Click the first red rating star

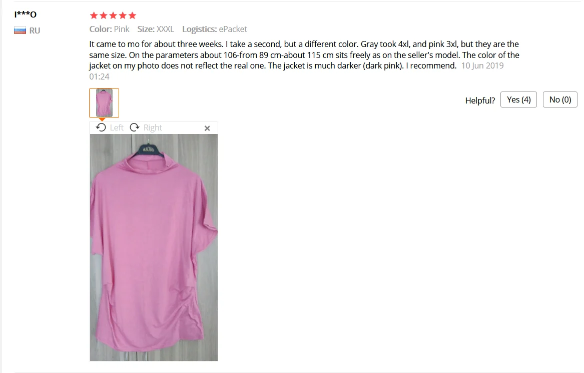coord(94,15)
